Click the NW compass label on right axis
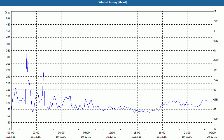 (x=216, y=60)
